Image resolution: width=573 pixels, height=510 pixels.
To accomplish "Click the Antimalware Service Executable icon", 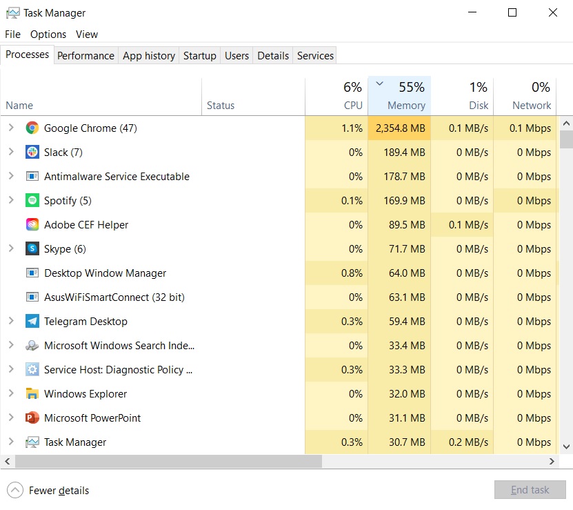I will [x=32, y=177].
